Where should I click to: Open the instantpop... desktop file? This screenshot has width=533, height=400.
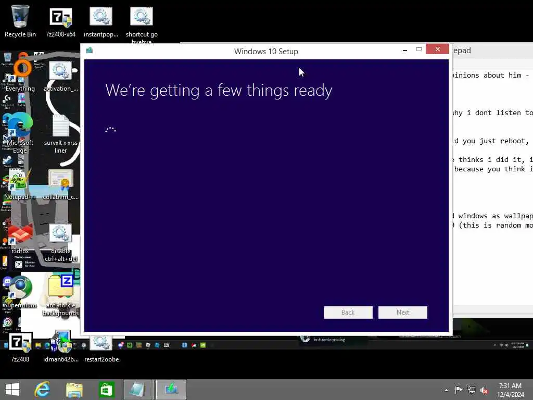(101, 21)
